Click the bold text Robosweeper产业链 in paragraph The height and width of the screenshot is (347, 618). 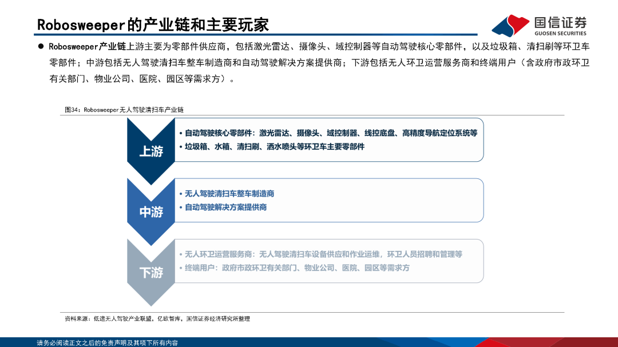tap(87, 46)
